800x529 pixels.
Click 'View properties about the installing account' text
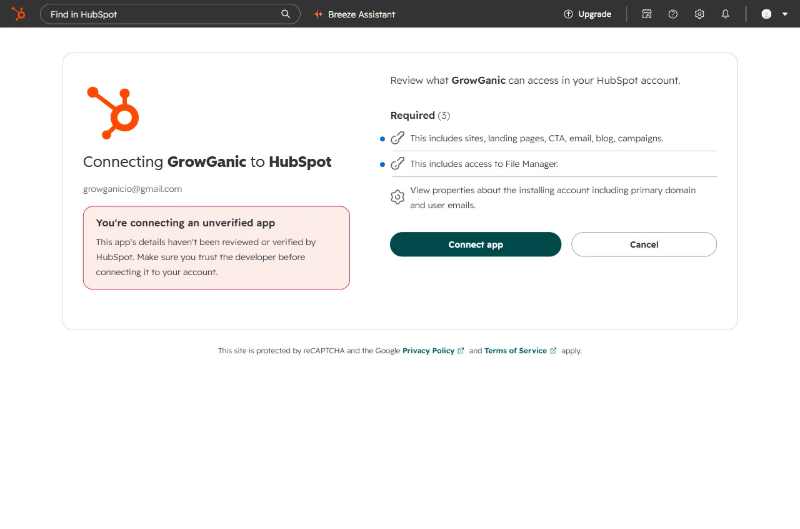click(552, 198)
